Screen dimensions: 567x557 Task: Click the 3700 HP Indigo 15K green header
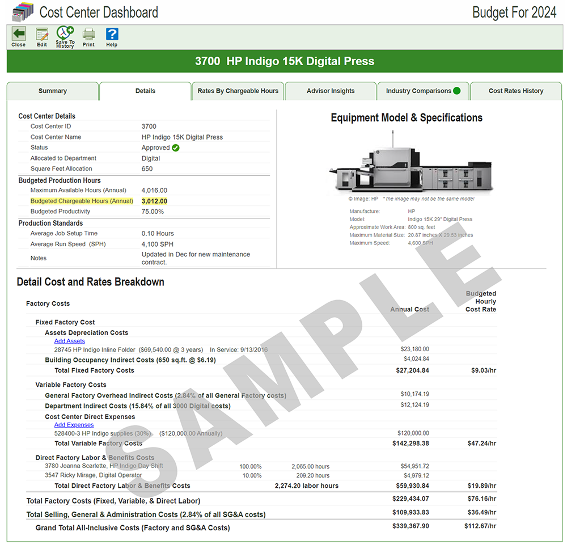(x=285, y=61)
